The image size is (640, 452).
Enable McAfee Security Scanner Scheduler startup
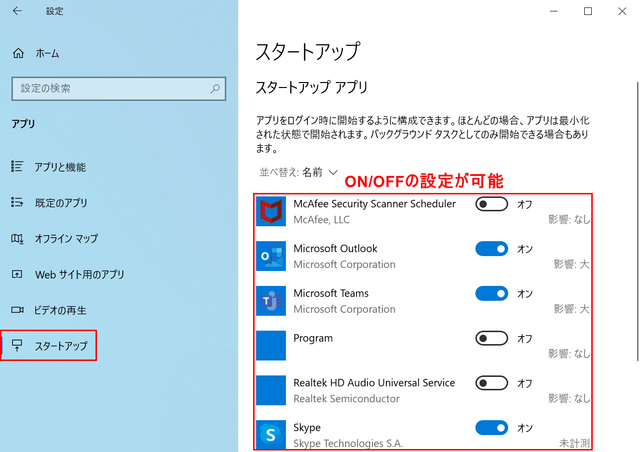pyautogui.click(x=491, y=204)
